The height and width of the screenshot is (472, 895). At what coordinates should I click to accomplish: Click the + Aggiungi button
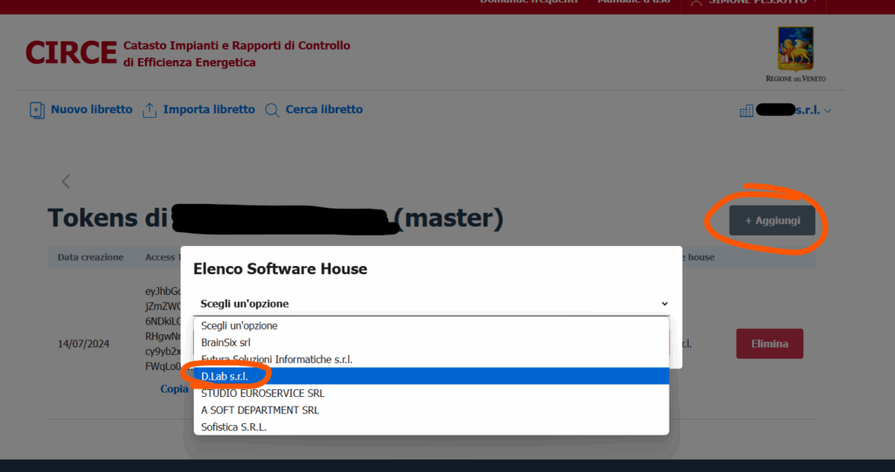pyautogui.click(x=773, y=221)
